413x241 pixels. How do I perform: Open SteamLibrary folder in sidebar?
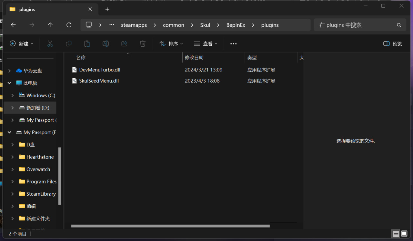click(41, 194)
